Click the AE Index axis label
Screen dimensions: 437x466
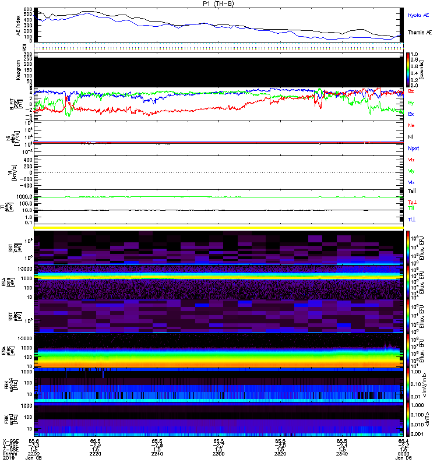pyautogui.click(x=18, y=26)
